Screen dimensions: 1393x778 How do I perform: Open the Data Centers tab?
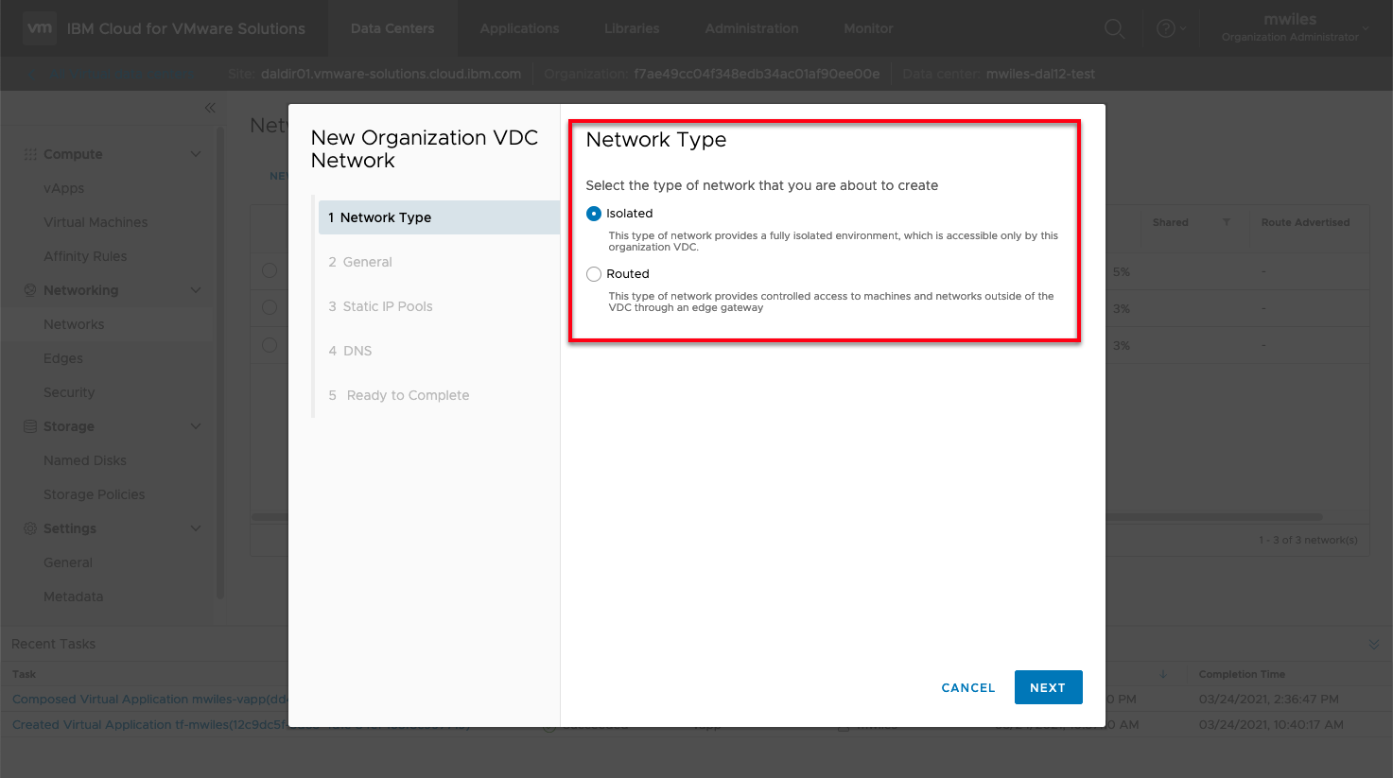click(392, 28)
